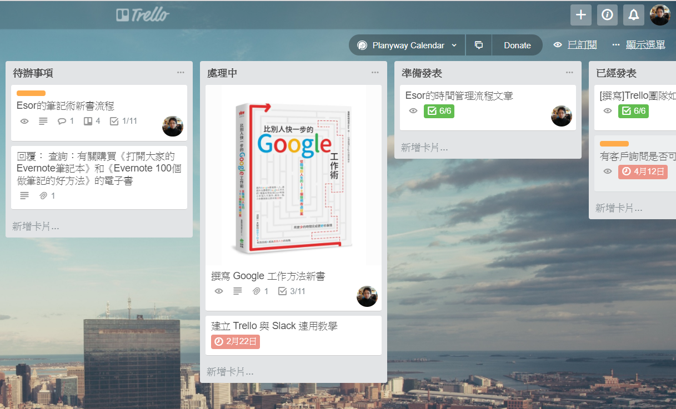Click the 待辦事項 list title
Screen dimensions: 676x409
click(33, 73)
